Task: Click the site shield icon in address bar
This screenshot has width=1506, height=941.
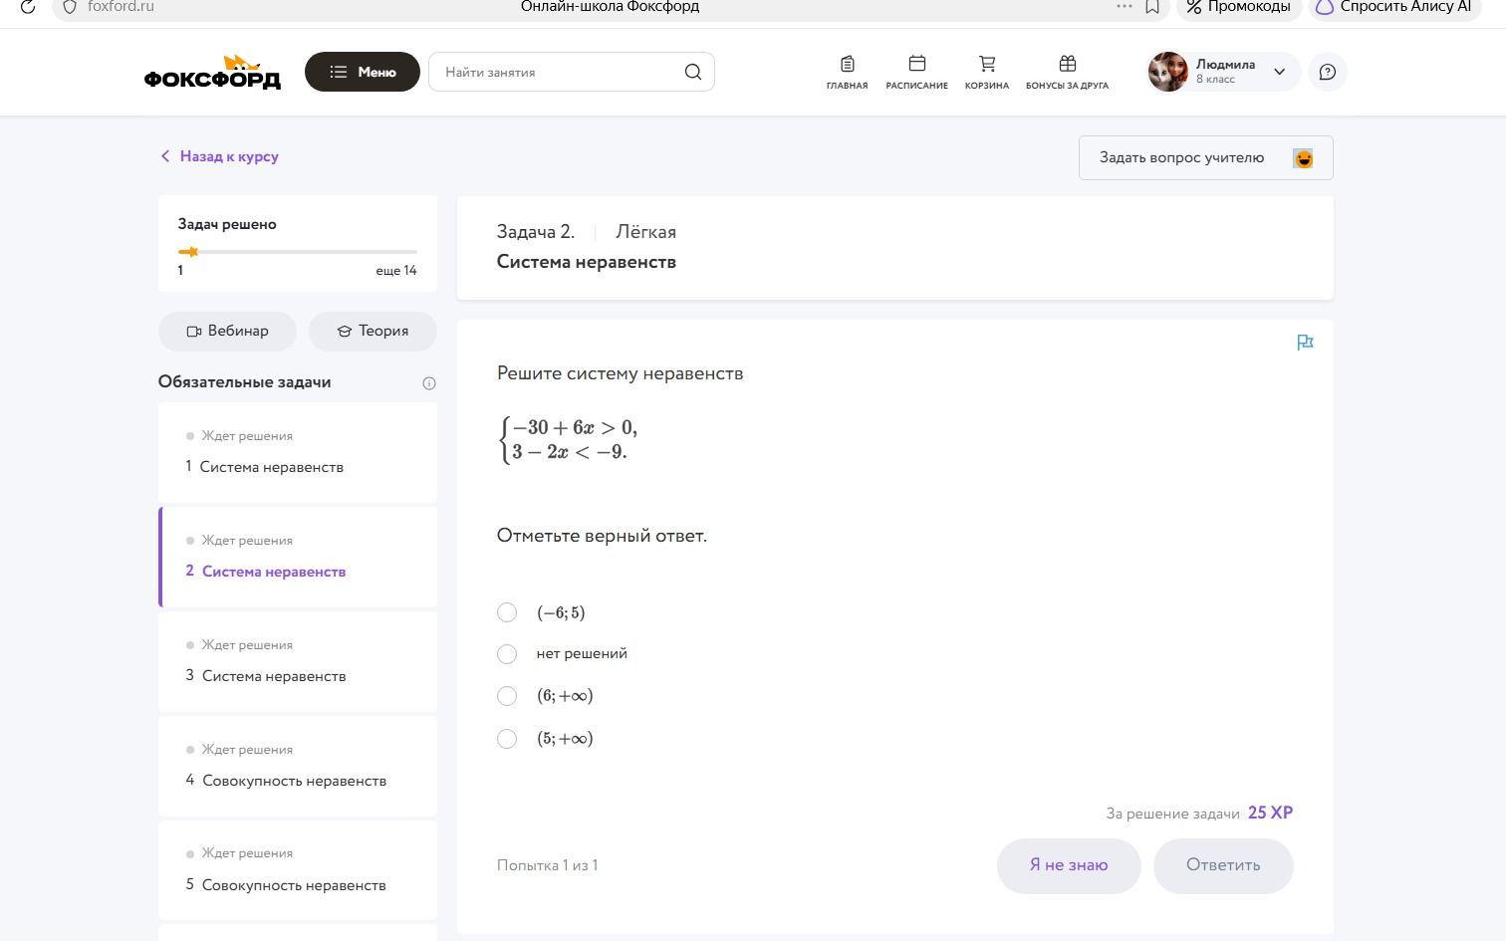Action: click(x=70, y=7)
